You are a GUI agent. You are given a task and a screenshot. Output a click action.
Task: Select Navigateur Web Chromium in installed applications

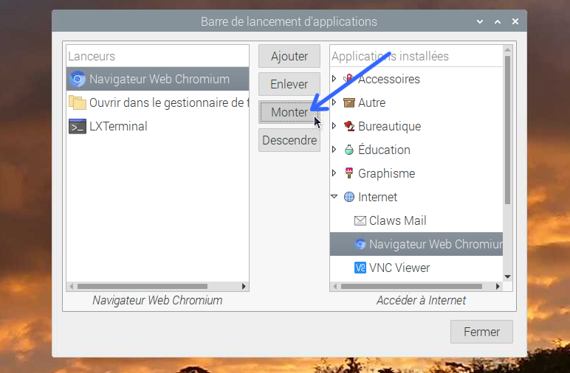pyautogui.click(x=416, y=244)
